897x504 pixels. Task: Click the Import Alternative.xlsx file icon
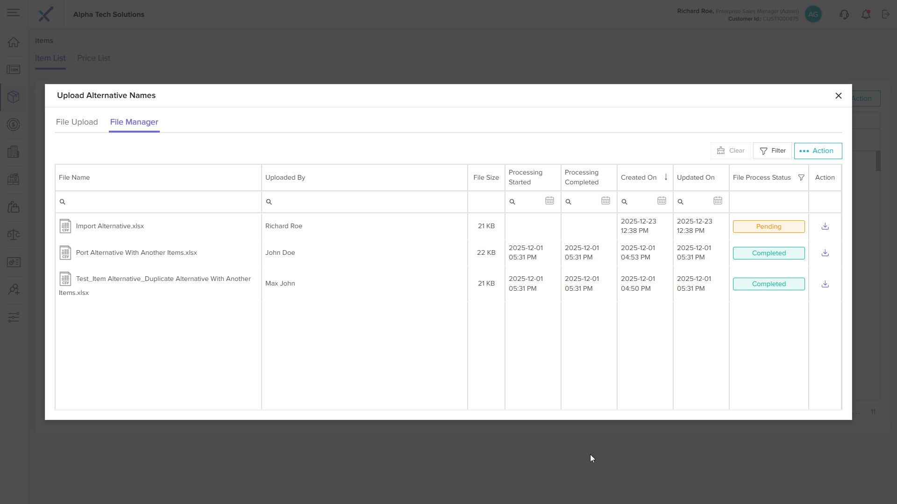pyautogui.click(x=65, y=226)
